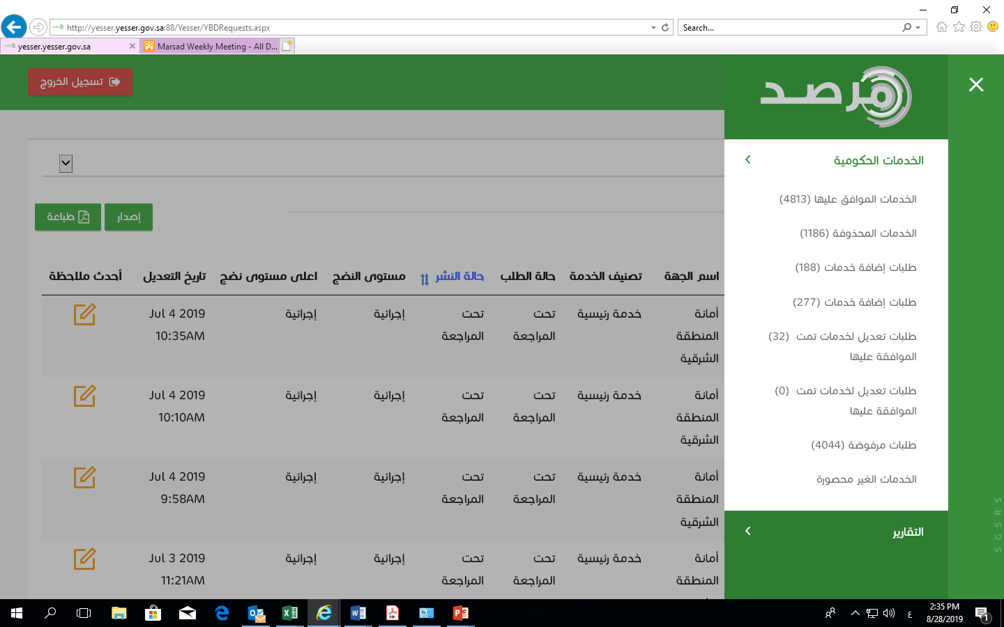Viewport: 1004px width, 627px height.
Task: Edit the Jul 4 2019 10:10AM request
Action: (x=84, y=396)
